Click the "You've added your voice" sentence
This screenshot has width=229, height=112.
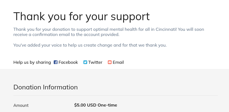[90, 45]
